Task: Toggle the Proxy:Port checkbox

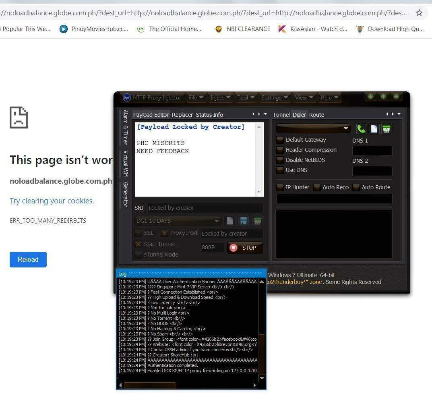Action: tap(164, 233)
